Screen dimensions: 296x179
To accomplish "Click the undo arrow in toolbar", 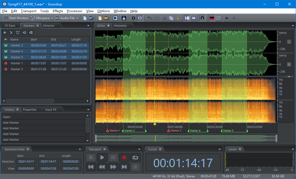I will point(149,18).
